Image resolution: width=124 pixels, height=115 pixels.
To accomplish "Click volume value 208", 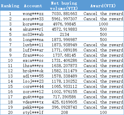I will (64, 112).
